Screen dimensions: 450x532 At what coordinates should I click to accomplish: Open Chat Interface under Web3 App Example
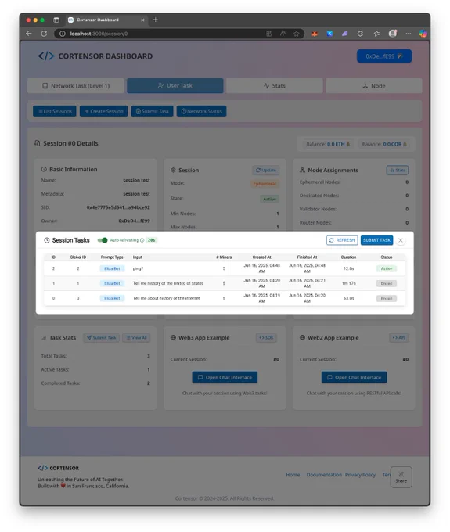[x=225, y=377]
